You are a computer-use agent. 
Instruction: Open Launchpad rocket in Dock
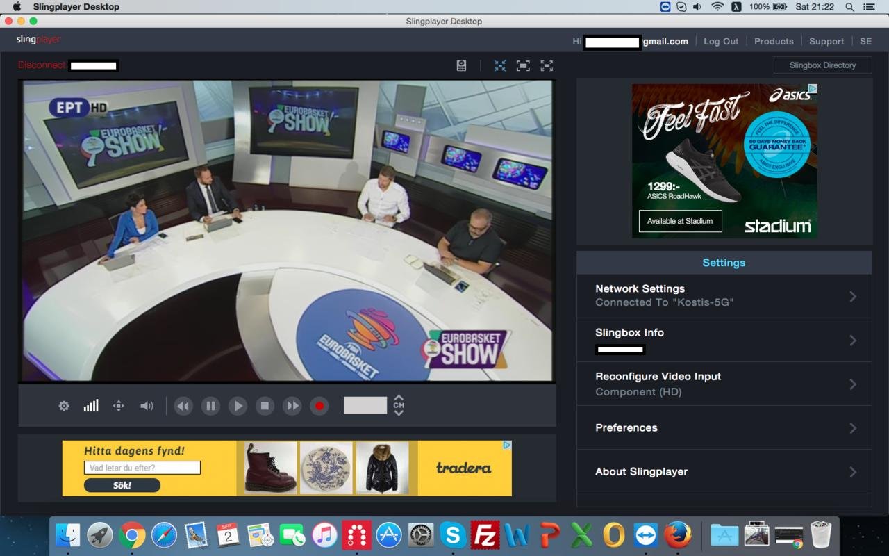[100, 535]
